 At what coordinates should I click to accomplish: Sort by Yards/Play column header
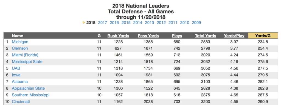(234, 36)
